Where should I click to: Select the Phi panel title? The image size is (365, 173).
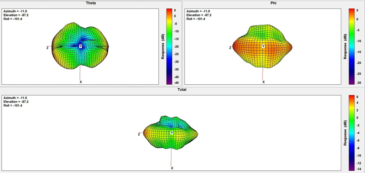point(273,3)
